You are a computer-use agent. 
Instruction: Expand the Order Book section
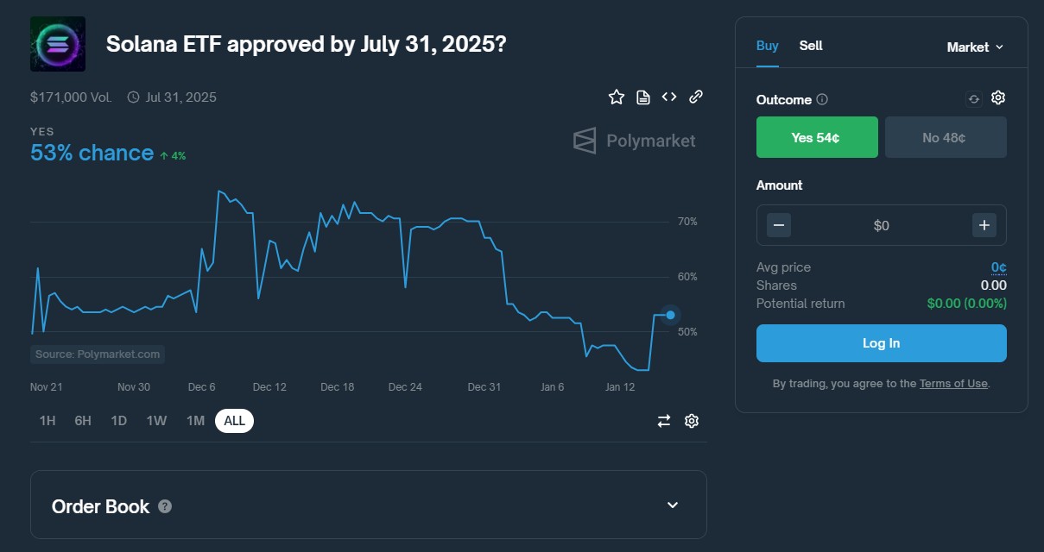[673, 505]
